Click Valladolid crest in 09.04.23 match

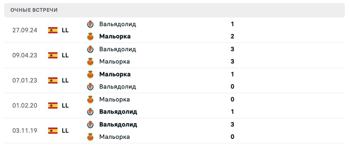point(90,49)
